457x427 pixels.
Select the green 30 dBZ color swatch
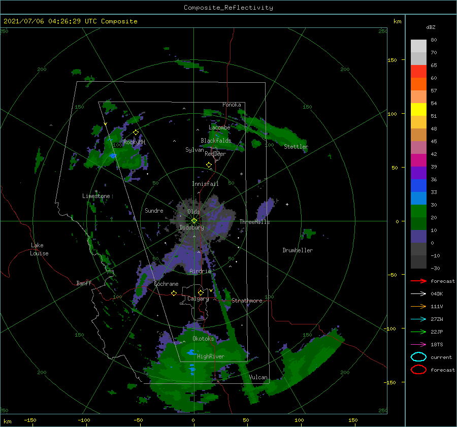coord(418,211)
